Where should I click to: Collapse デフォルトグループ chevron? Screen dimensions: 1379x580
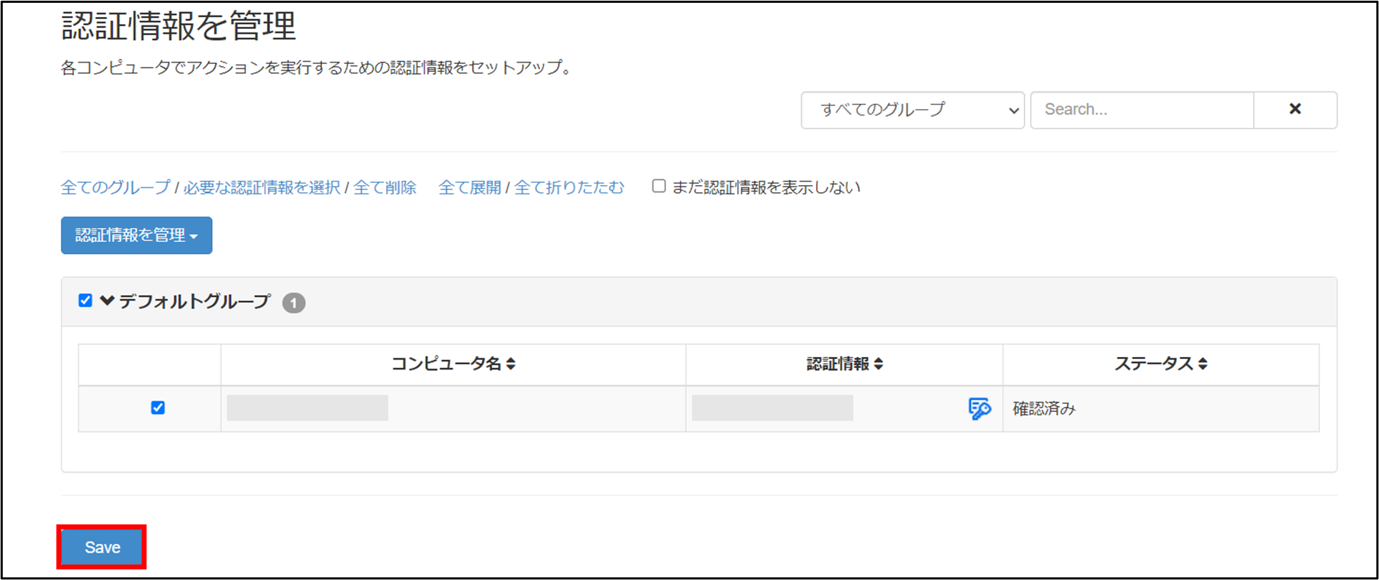tap(107, 301)
